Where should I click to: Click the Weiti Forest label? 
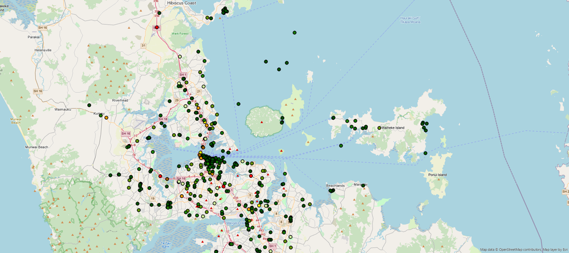tap(180, 34)
